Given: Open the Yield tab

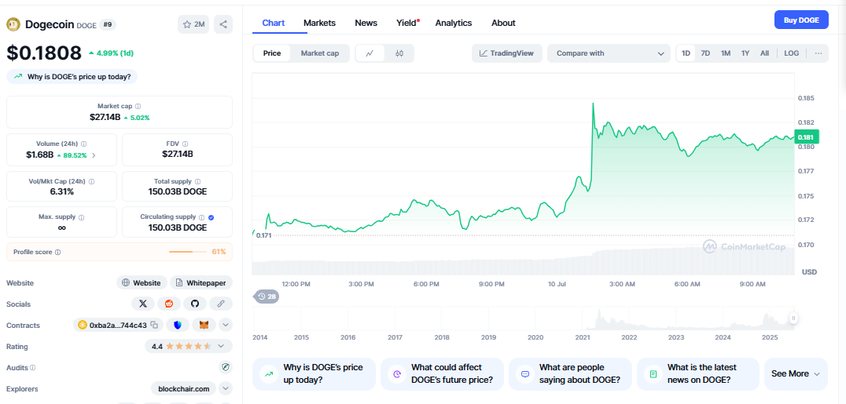Looking at the screenshot, I should click(x=407, y=24).
